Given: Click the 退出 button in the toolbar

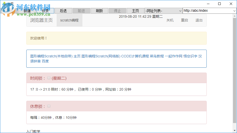Looking at the screenshot, I should 9,11.
